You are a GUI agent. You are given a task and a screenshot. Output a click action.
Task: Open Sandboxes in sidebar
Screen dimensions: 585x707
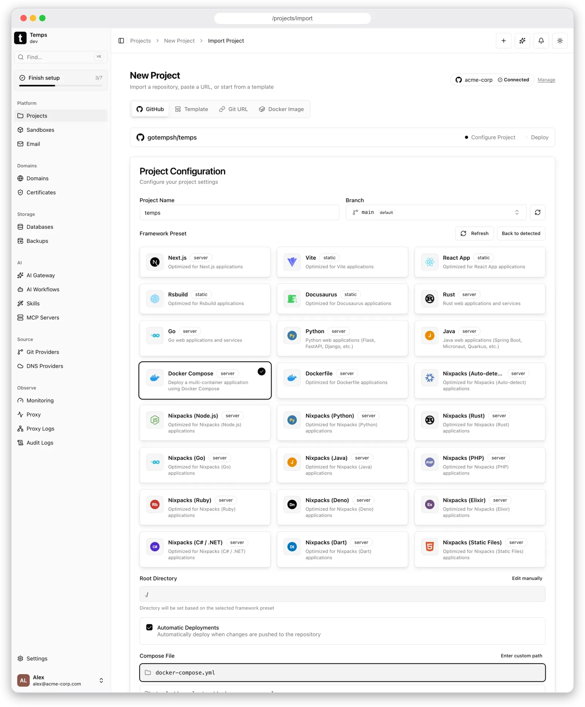coord(61,130)
